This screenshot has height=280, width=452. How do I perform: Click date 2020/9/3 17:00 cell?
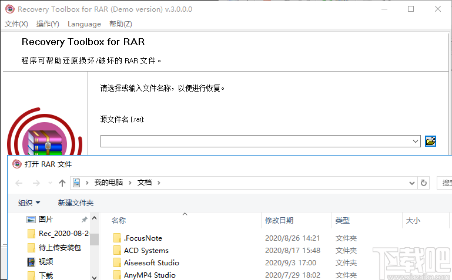[x=290, y=263]
